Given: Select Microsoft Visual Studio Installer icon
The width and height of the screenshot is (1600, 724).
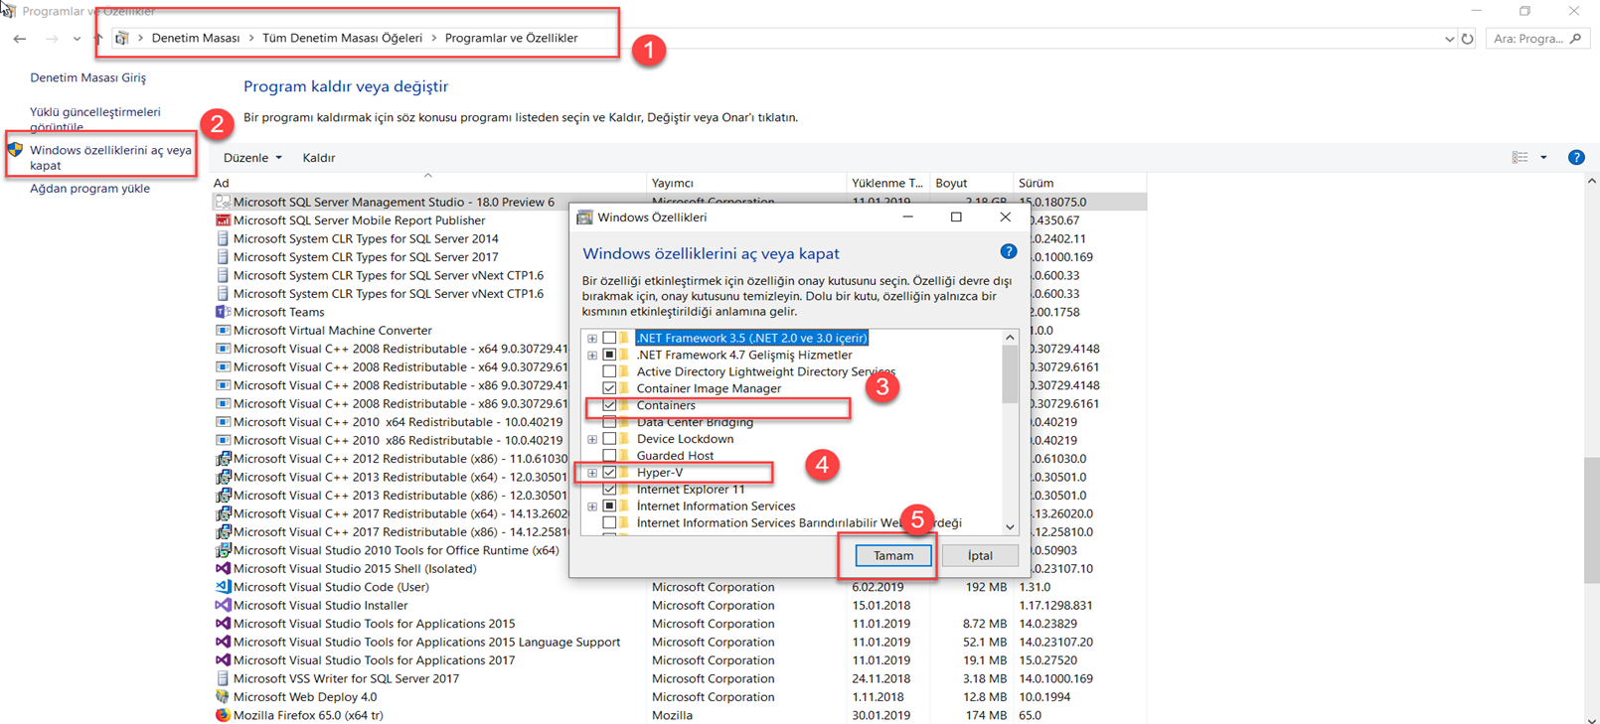Looking at the screenshot, I should tap(223, 605).
